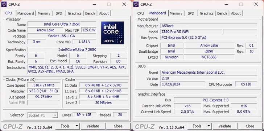Open the Graphics tab in right window
264x131 pixels.
click(x=207, y=13)
